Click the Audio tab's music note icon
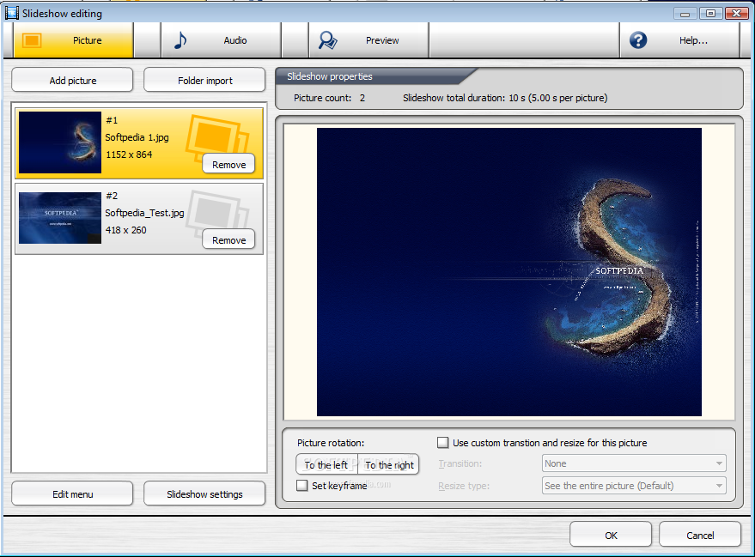Screen dimensions: 755x557 point(180,40)
